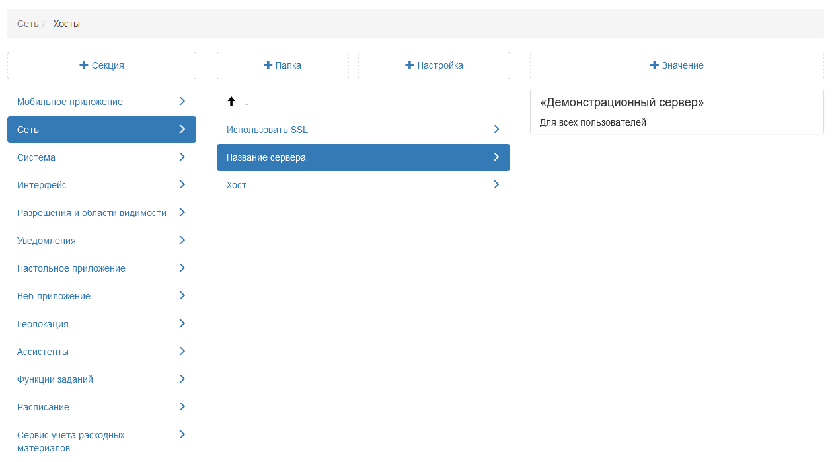Screen dimensions: 832x462
Task: Expand the Настольное приложение section
Action: [71, 268]
